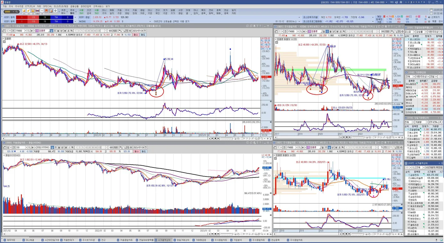This screenshot has width=444, height=243.
Task: Switch 300/300 엠플론 chart to 년 yearly period
Action: [x=334, y=31]
